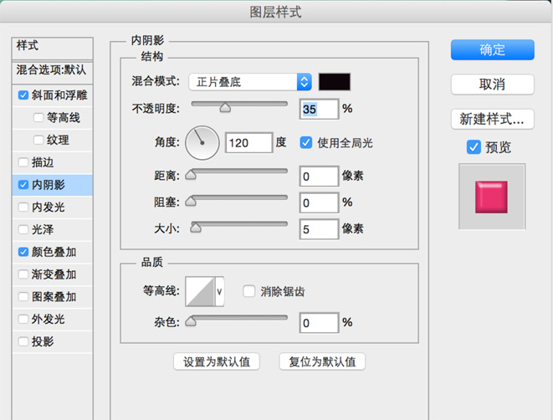Open the 混合模式 正片叠底 dropdown

click(x=249, y=82)
